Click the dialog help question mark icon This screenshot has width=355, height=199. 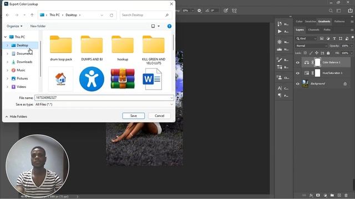point(169,26)
